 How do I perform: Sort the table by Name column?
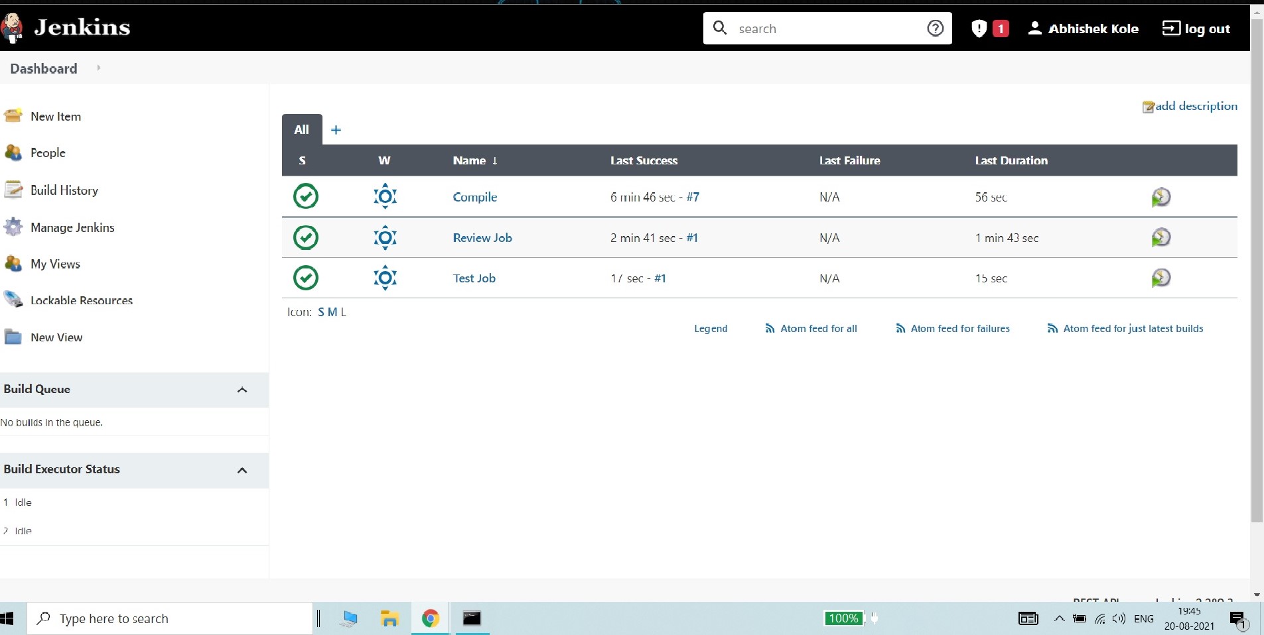(x=475, y=160)
